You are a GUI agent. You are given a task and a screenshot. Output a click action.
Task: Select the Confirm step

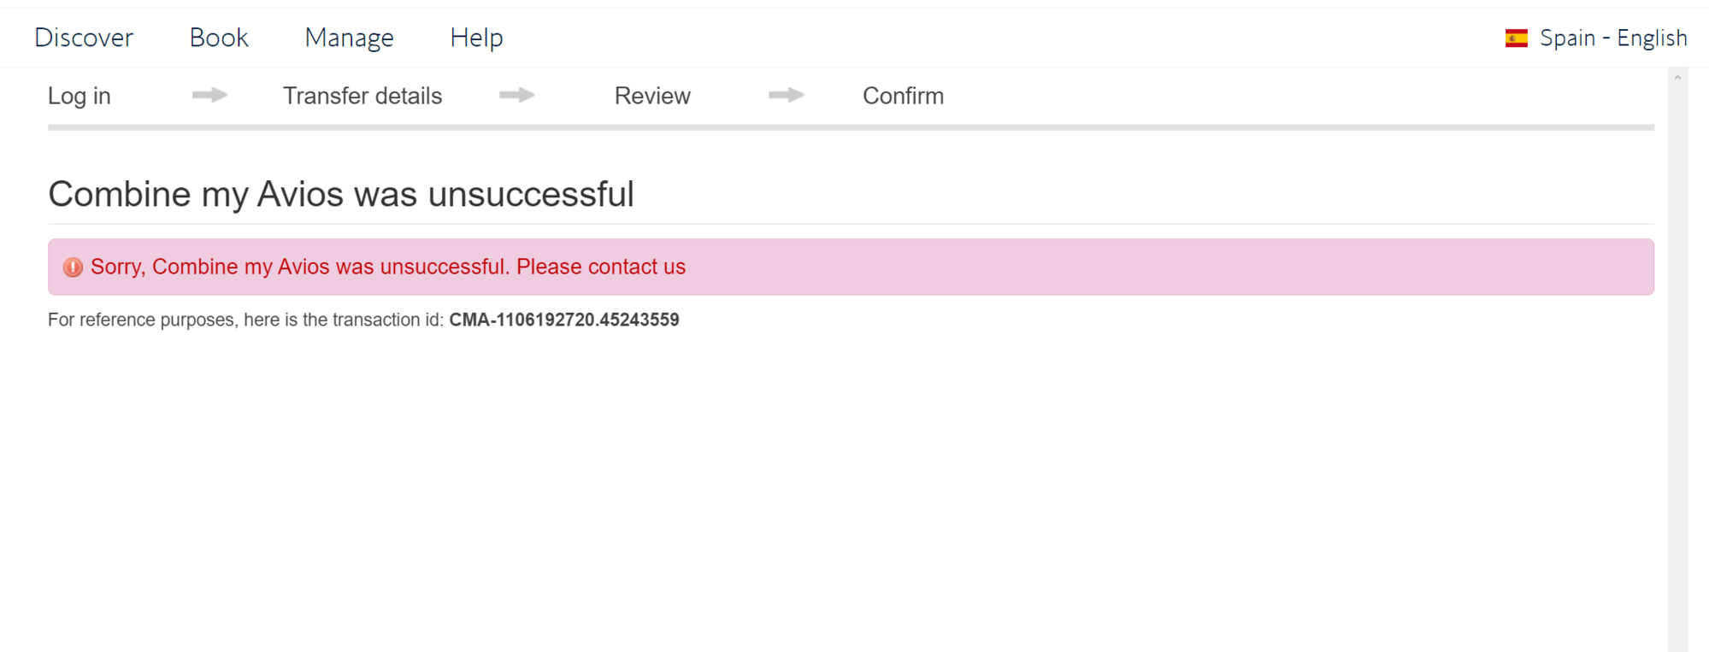tap(903, 96)
